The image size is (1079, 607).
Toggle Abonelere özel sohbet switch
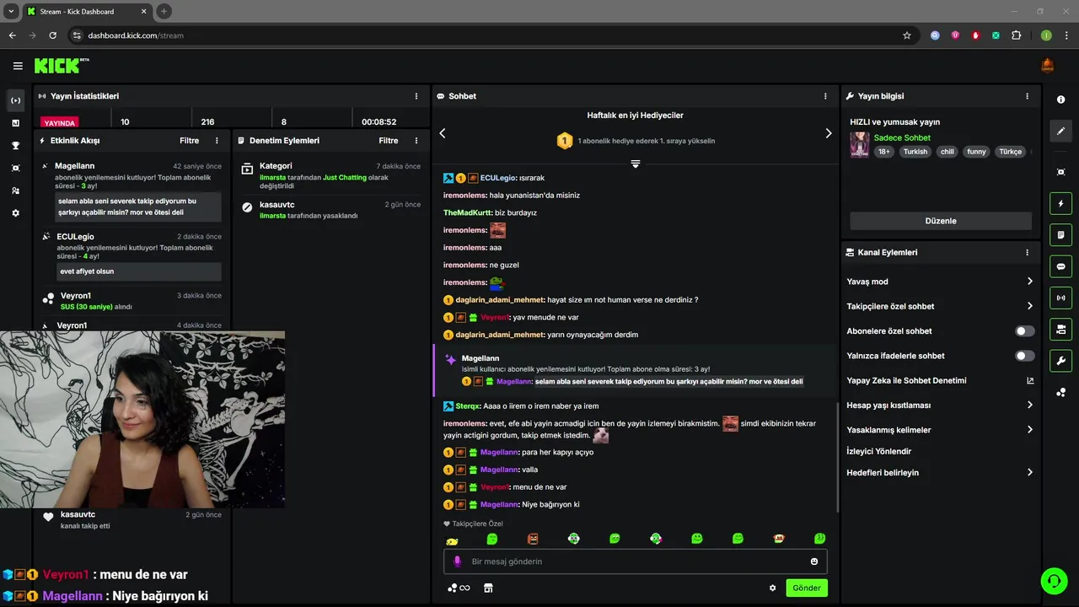(1024, 331)
